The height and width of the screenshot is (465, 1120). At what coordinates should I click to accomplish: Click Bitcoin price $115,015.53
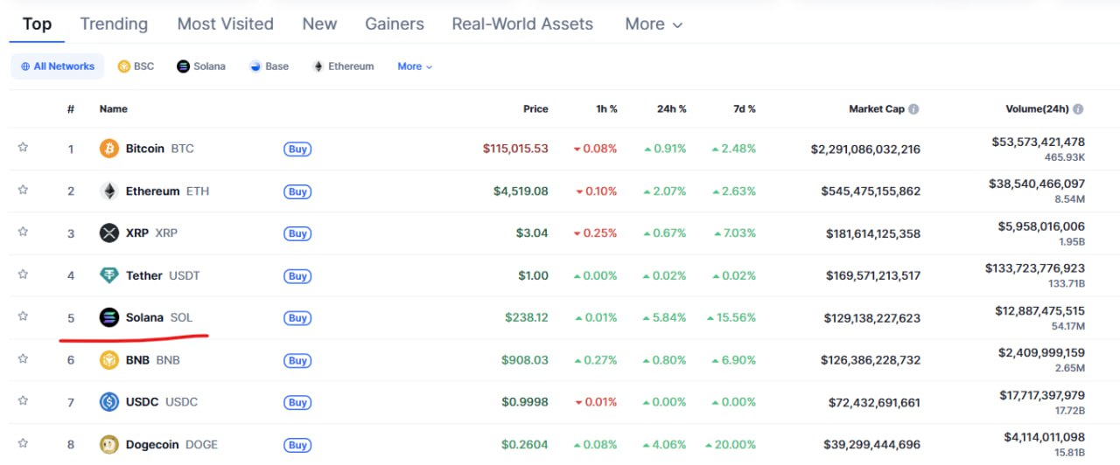point(516,149)
